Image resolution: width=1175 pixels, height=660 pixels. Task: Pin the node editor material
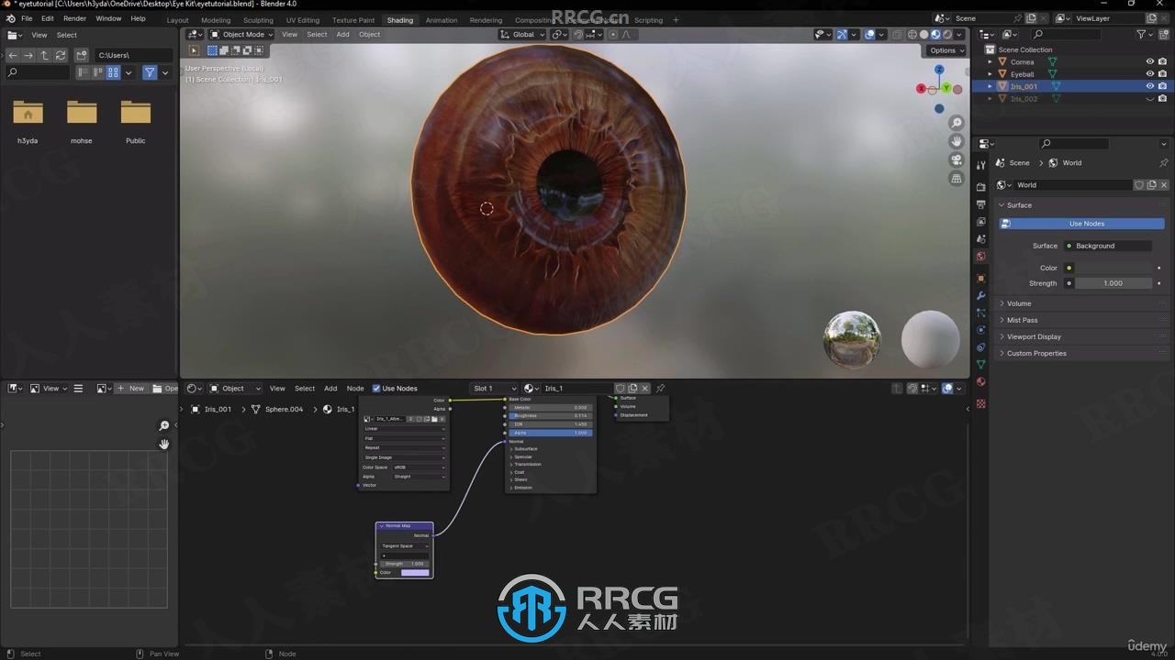pos(660,389)
